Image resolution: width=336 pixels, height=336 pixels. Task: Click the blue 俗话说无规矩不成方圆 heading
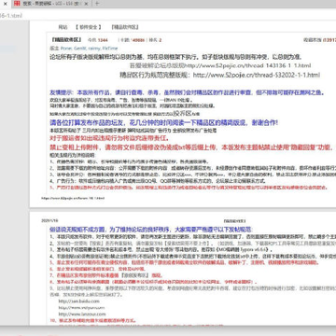point(151,230)
